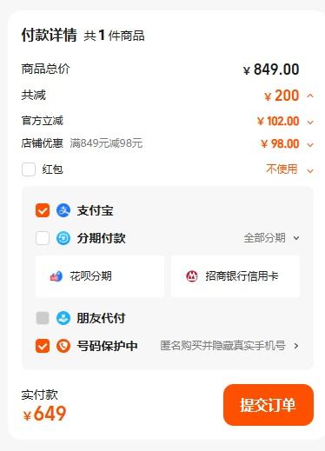Expand the 店铺优惠 98.00 chevron
Screen dimensions: 325x451
[x=310, y=144]
